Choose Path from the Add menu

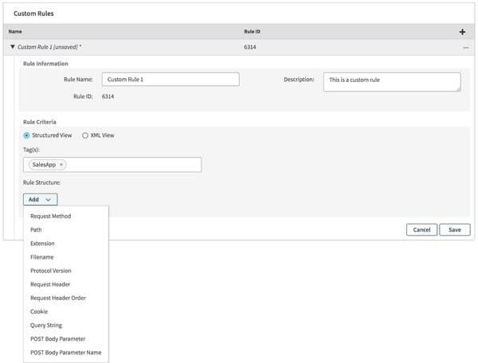[37, 229]
